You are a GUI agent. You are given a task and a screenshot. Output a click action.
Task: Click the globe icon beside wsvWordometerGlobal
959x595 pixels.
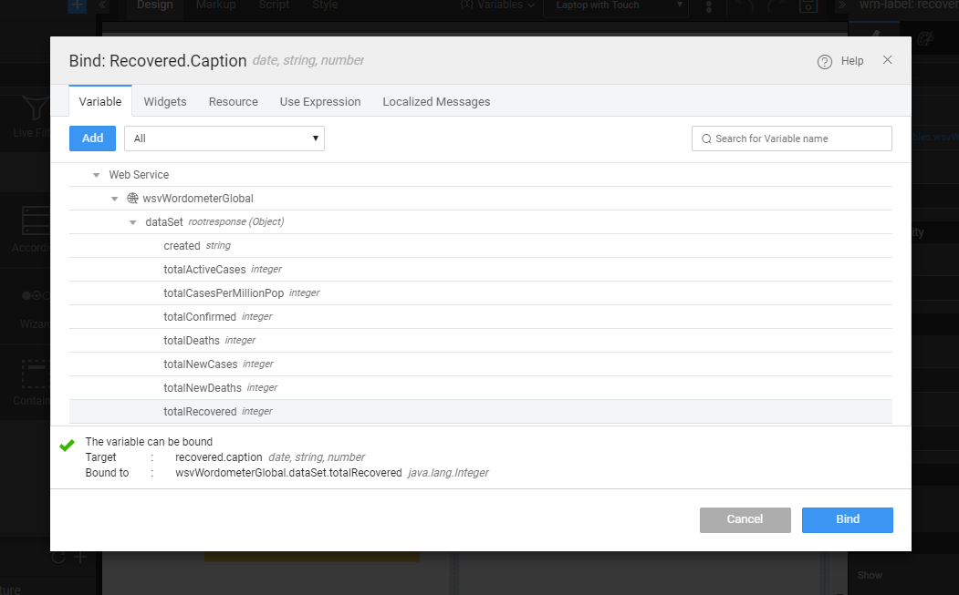click(x=132, y=198)
